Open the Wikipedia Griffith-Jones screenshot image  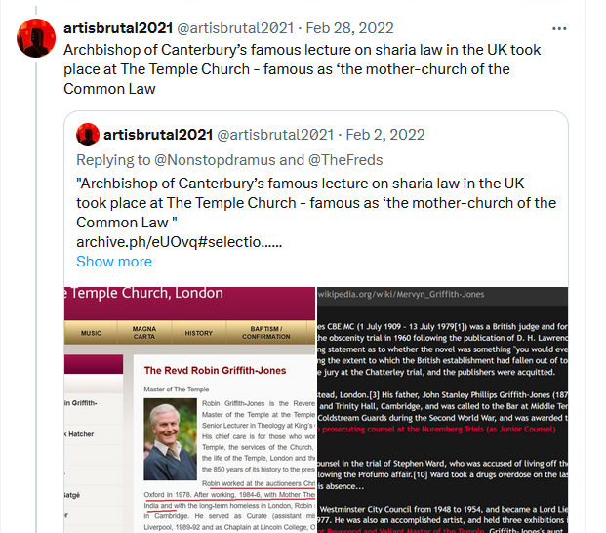point(442,410)
